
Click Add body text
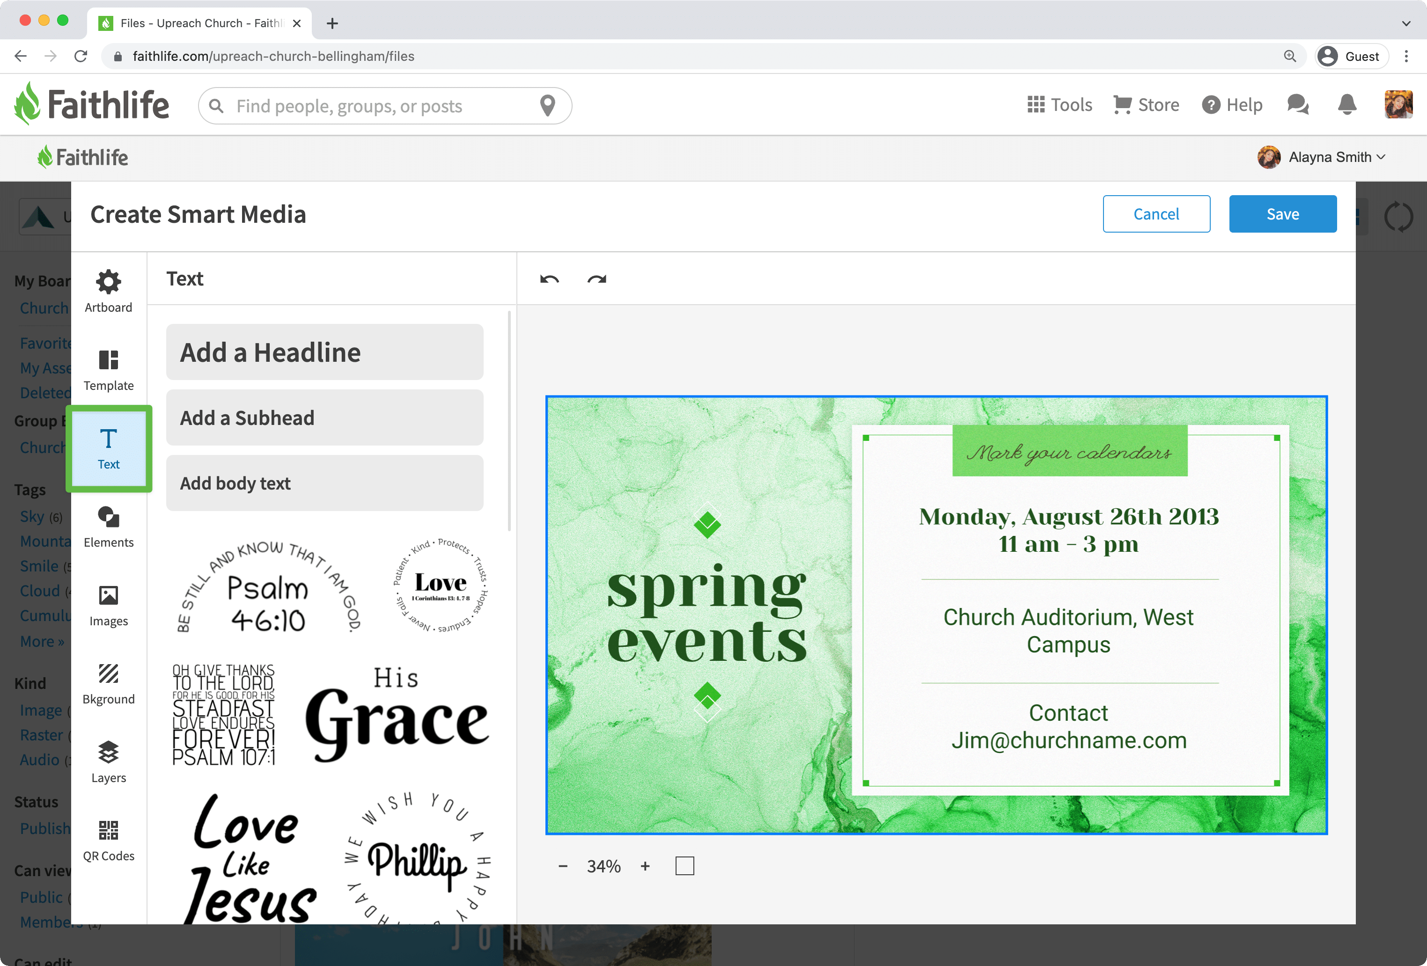pyautogui.click(x=324, y=483)
